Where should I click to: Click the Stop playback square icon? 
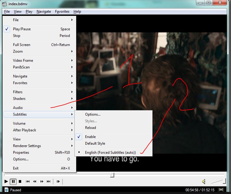(20, 182)
